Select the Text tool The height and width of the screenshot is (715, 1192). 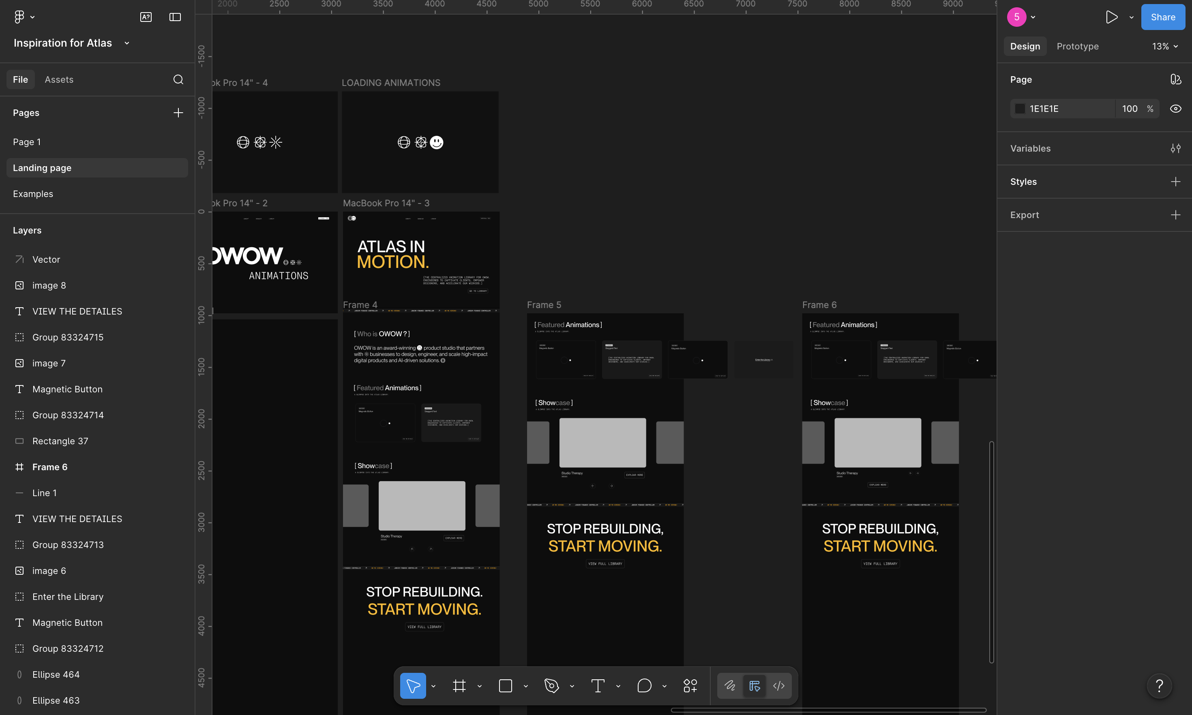[598, 685]
